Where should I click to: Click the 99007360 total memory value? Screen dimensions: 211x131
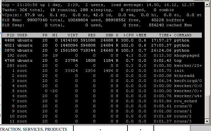[37, 20]
